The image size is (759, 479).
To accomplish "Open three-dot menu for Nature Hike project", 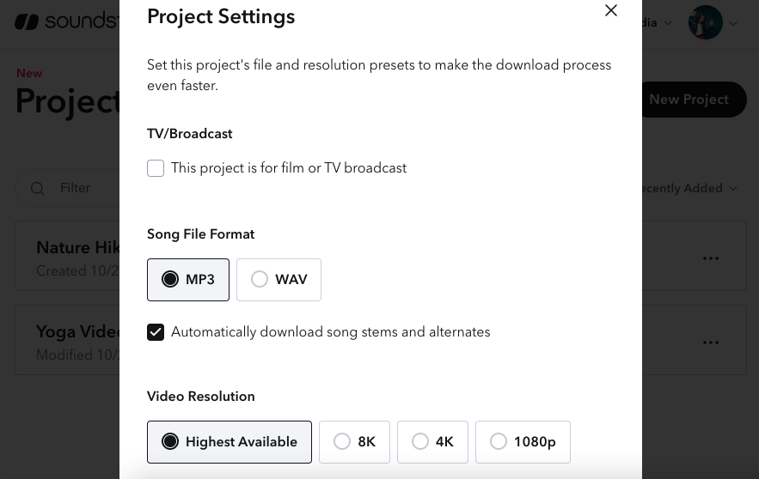I will (710, 258).
